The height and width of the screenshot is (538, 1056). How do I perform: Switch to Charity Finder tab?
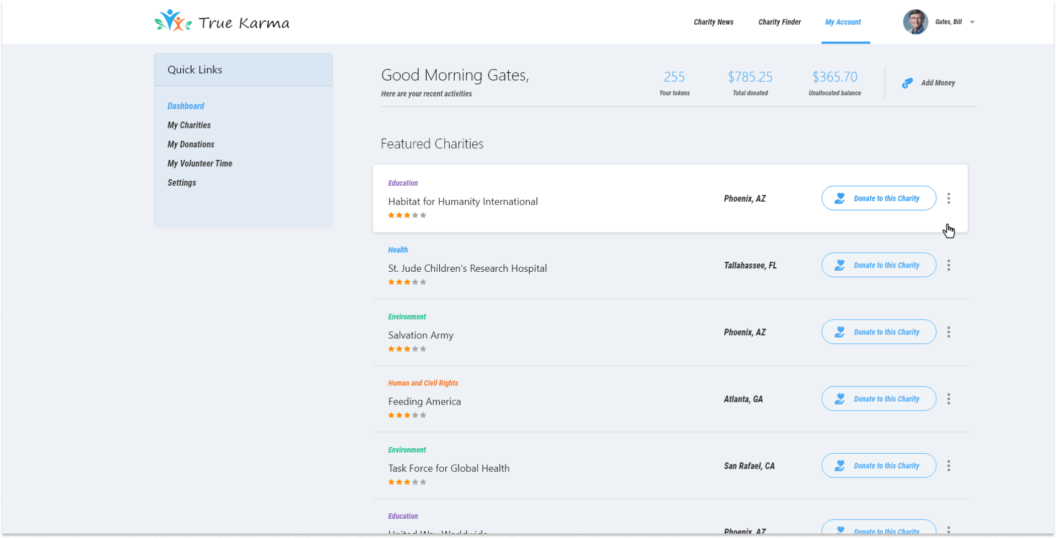[779, 22]
